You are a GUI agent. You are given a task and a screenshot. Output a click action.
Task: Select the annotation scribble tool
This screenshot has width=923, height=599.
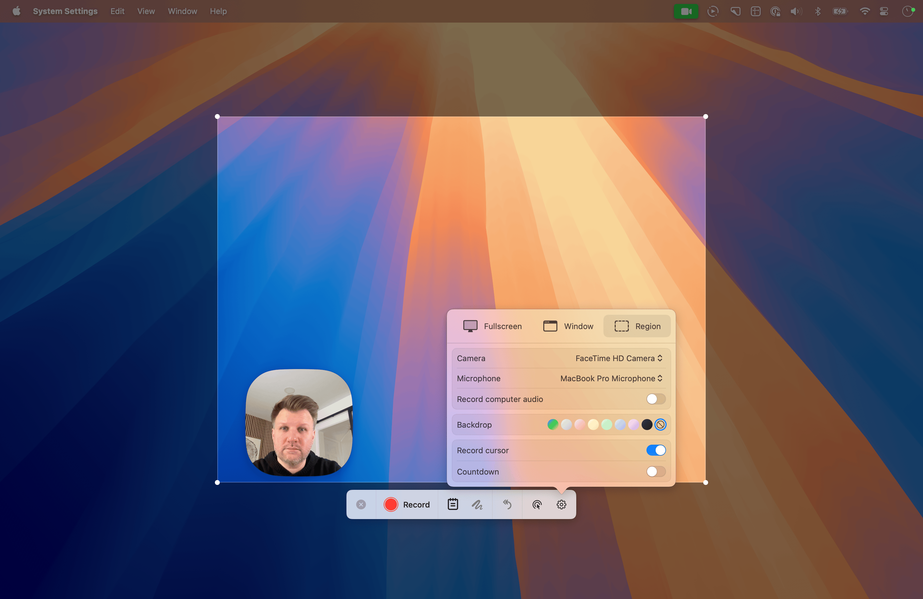477,504
